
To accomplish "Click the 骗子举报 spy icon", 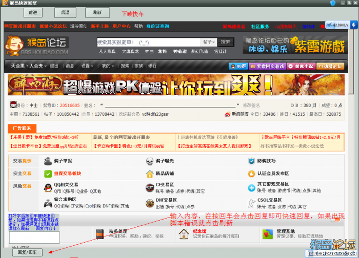I will coord(48,161).
